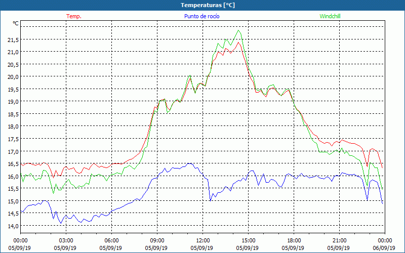Viewport: 405px width, 253px height.
Task: Click the "06:00" x-axis time label
Action: [x=111, y=241]
